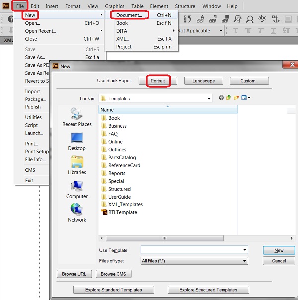Click the italic T text format icon
The image size is (298, 300).
(x=261, y=31)
